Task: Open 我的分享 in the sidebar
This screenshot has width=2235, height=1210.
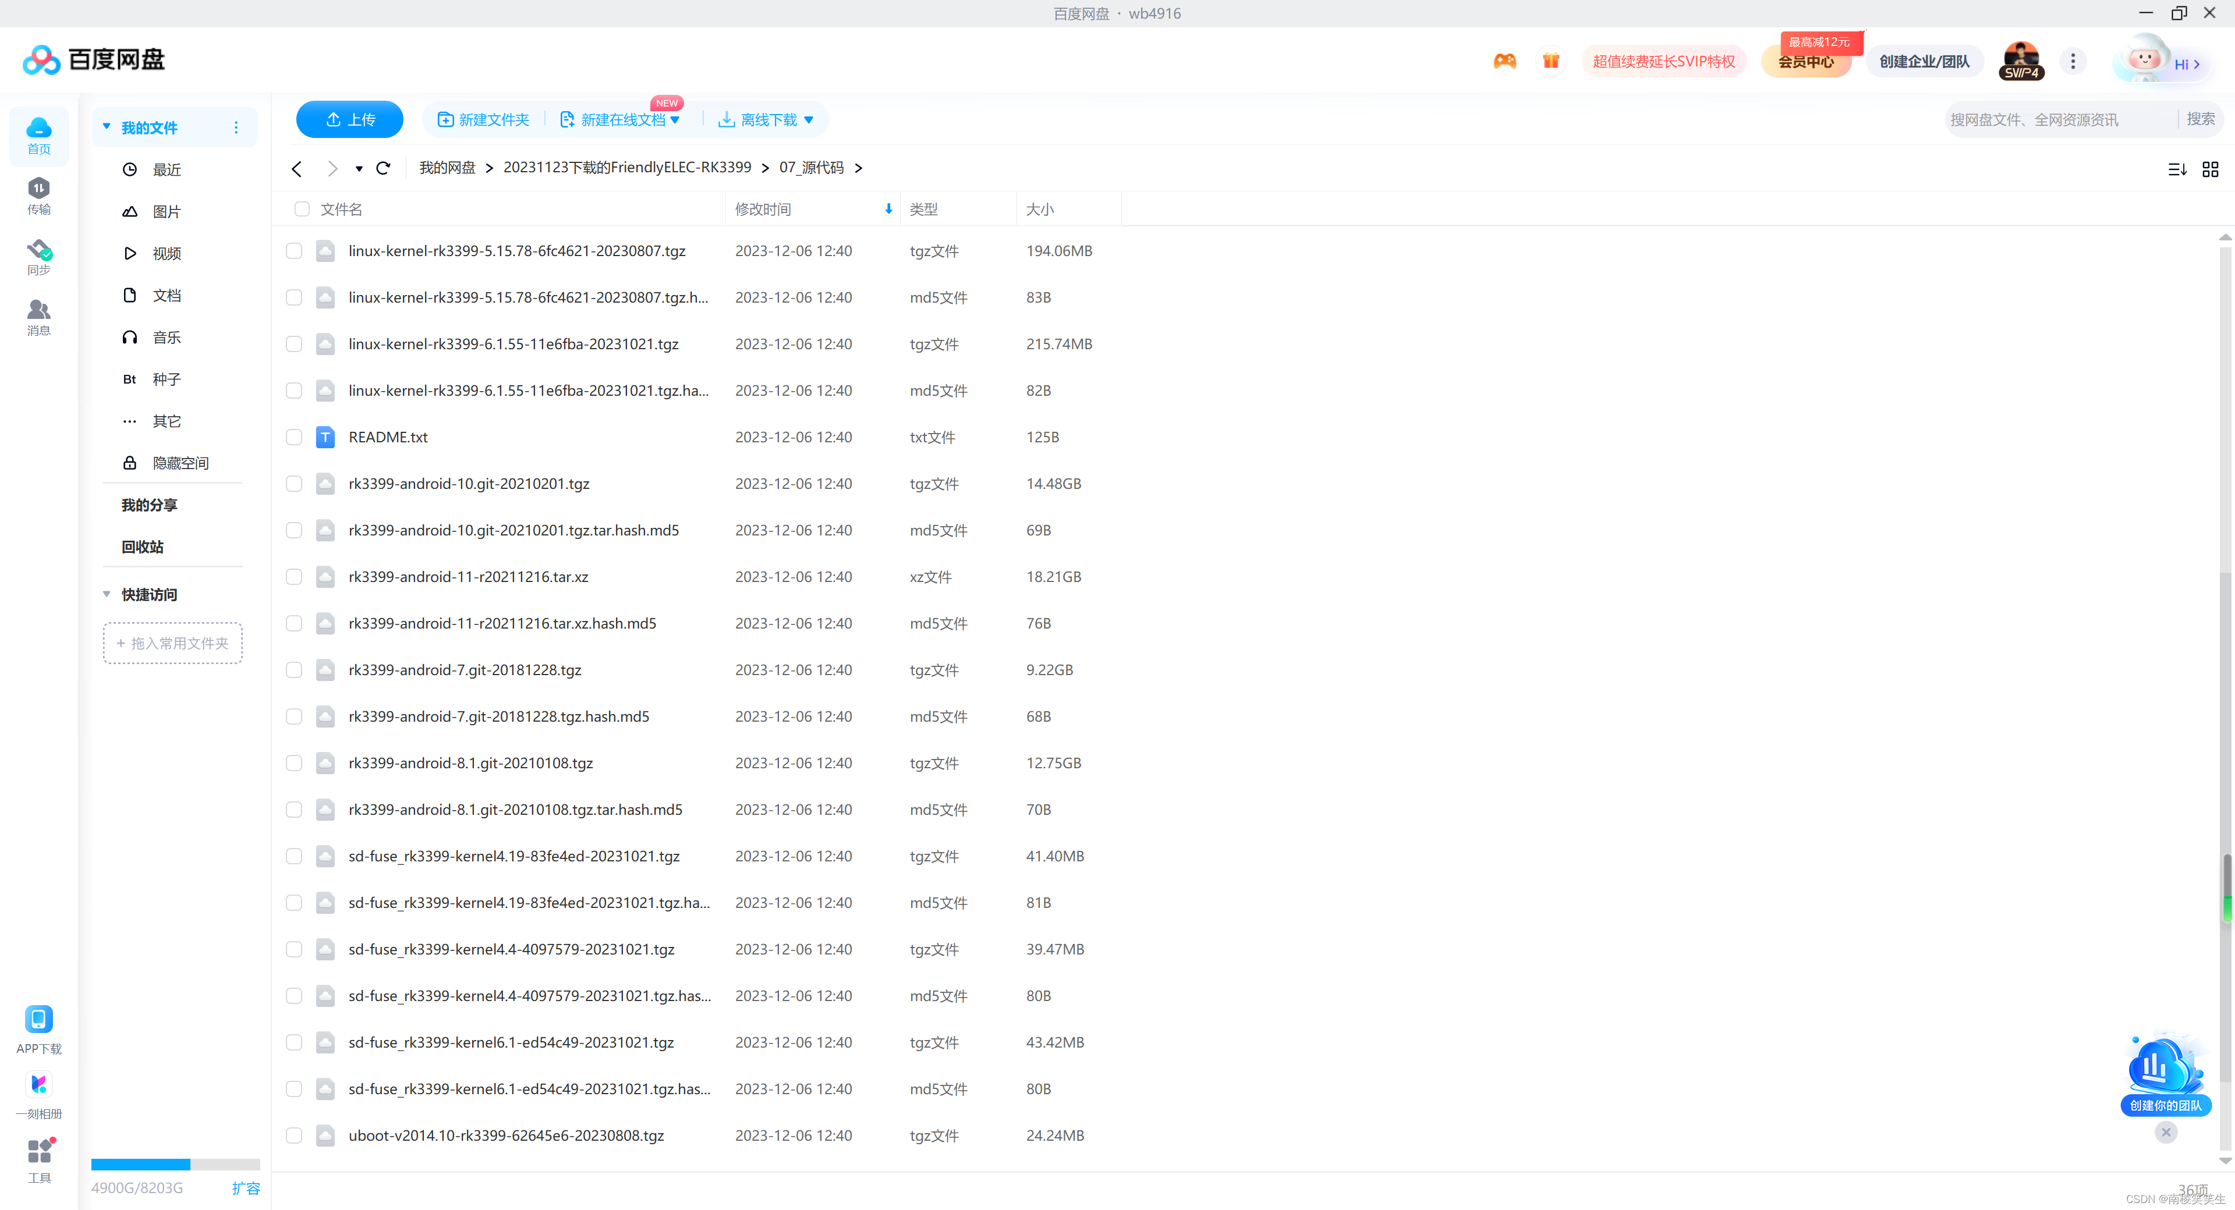Action: [x=149, y=505]
